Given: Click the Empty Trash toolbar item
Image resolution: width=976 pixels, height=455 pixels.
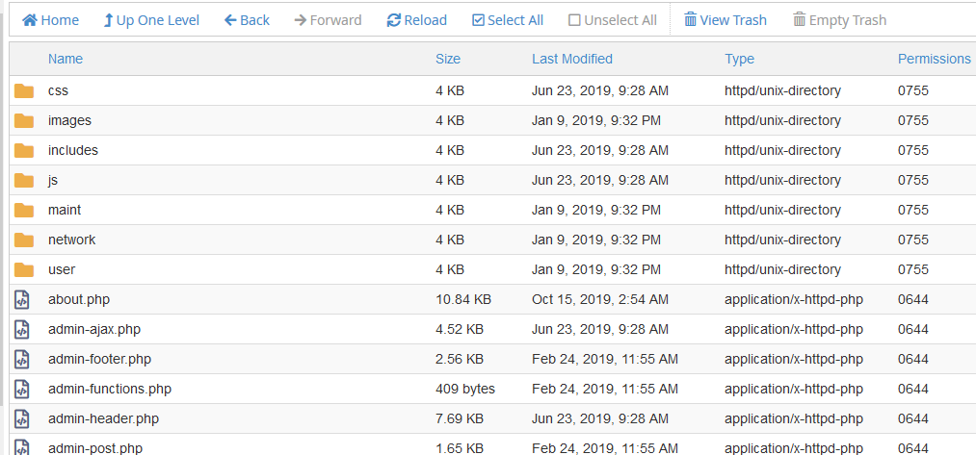Looking at the screenshot, I should 840,20.
